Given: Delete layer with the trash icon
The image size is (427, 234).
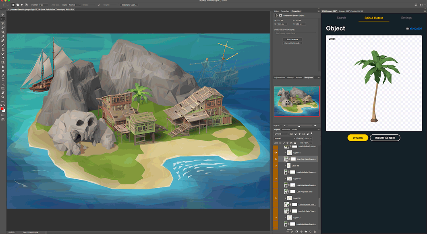Looking at the screenshot, I should point(315,232).
